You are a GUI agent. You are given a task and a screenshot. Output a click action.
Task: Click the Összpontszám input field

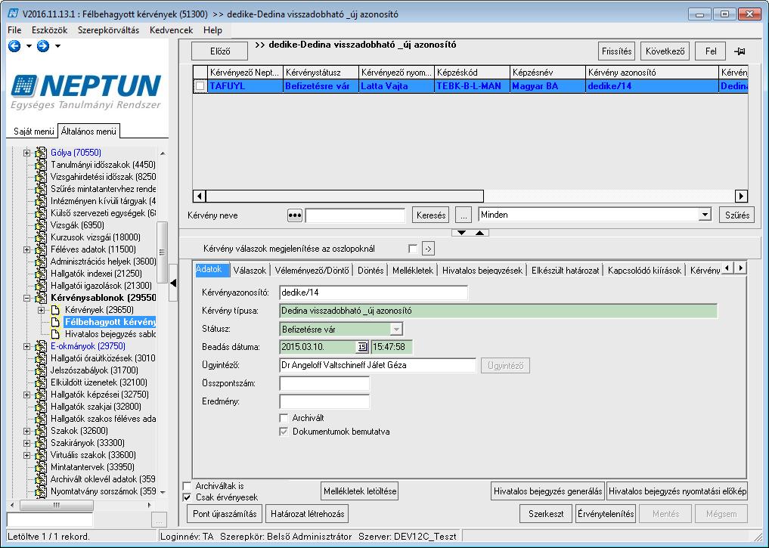coord(324,383)
